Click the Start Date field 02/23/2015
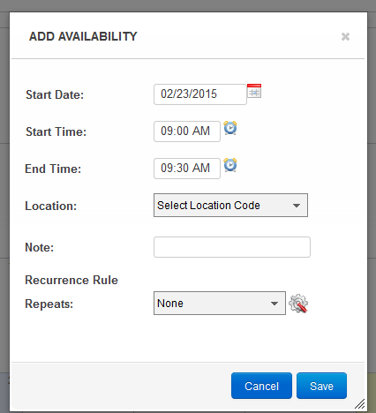Screen dimensions: 376x413 tap(200, 94)
